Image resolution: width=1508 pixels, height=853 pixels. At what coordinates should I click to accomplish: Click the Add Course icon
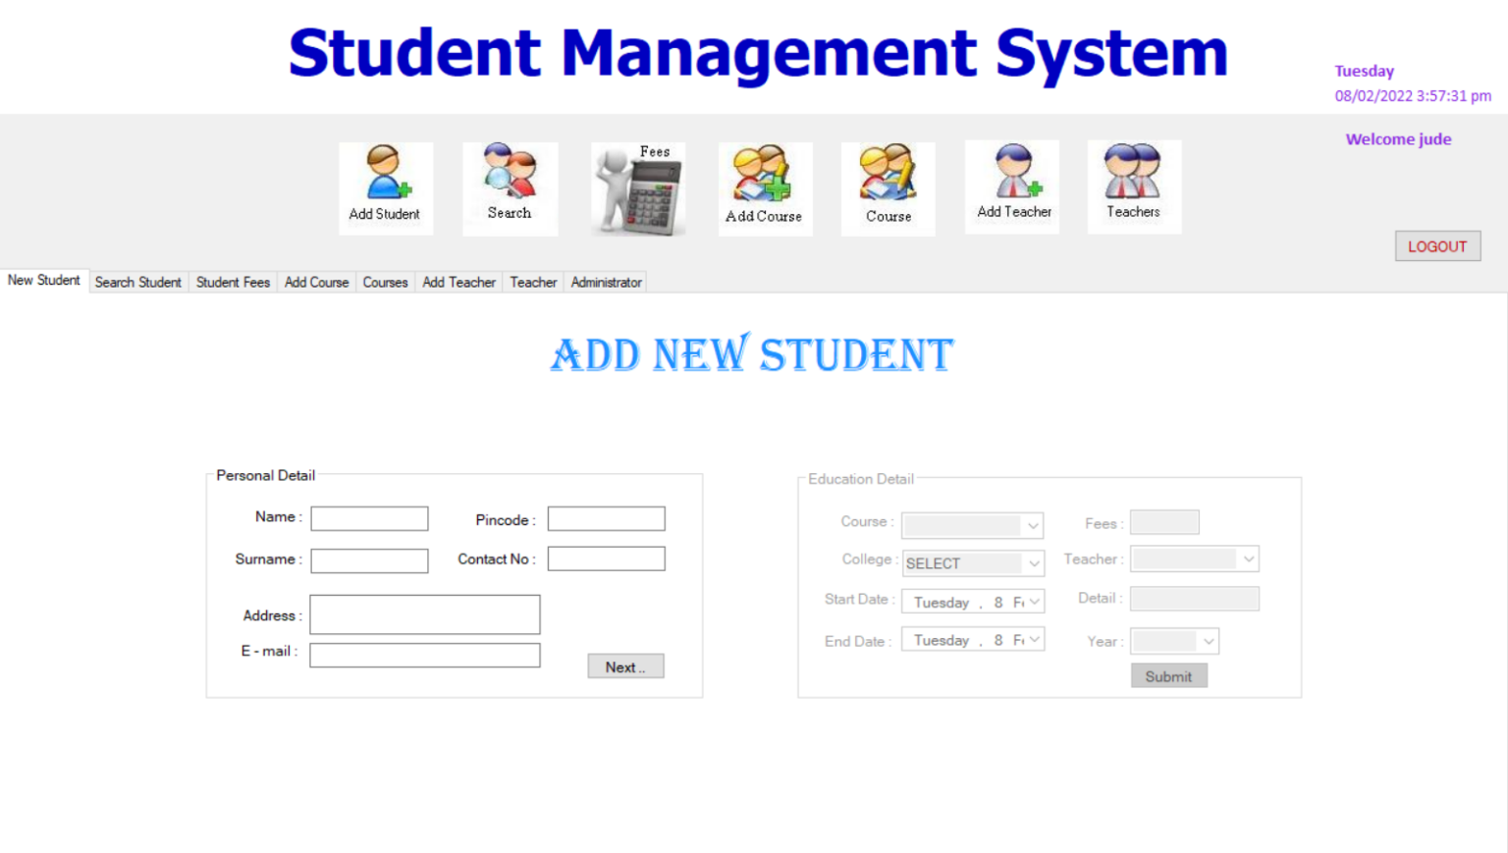(x=765, y=187)
